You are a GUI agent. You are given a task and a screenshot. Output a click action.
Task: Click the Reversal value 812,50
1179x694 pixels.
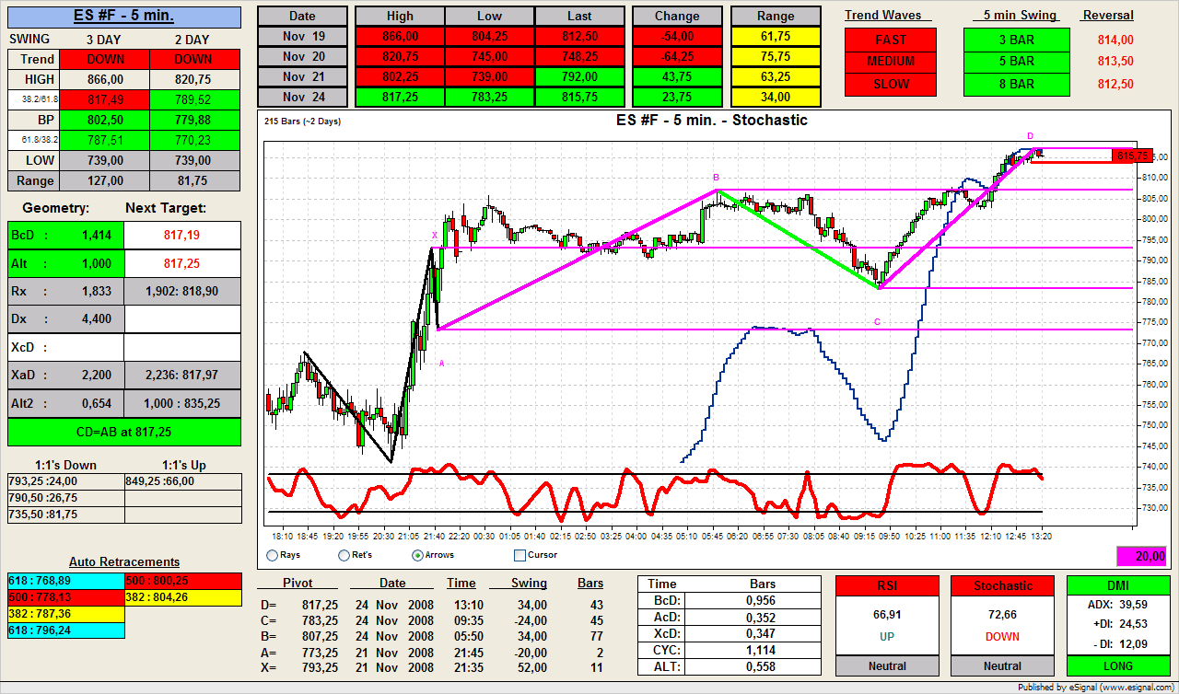1115,84
